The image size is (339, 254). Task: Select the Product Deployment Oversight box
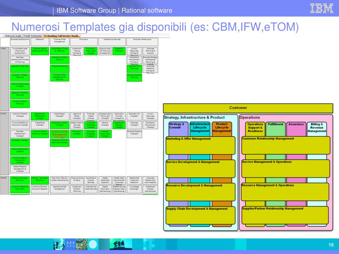[20, 151]
